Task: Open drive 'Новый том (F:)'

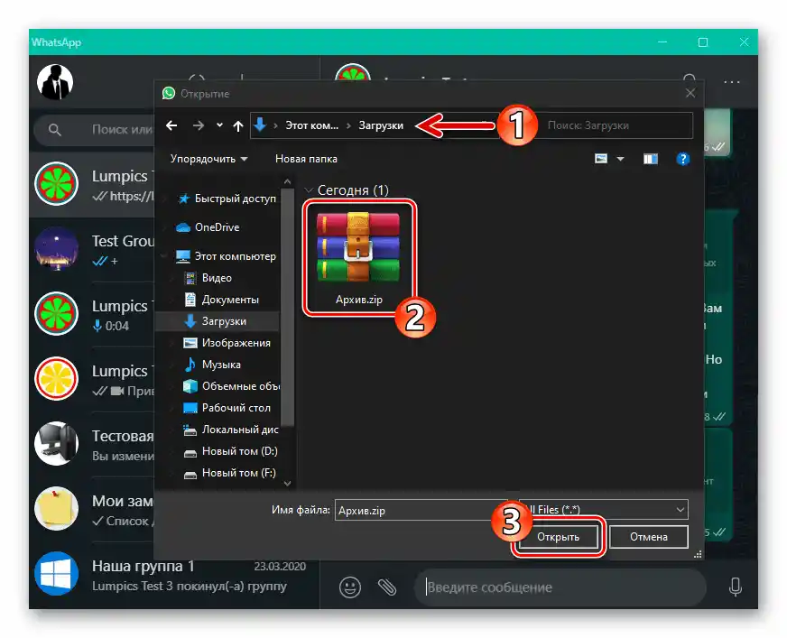Action: 230,473
